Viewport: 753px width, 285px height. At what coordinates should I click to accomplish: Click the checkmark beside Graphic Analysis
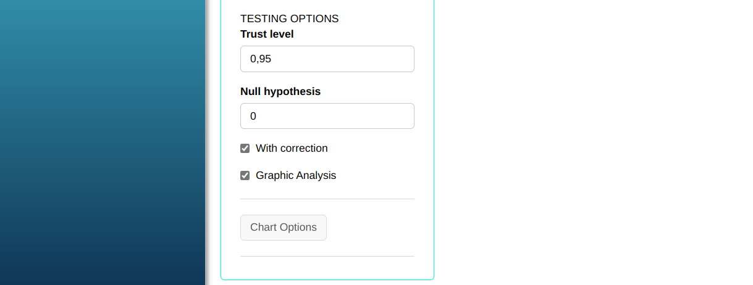pos(245,176)
